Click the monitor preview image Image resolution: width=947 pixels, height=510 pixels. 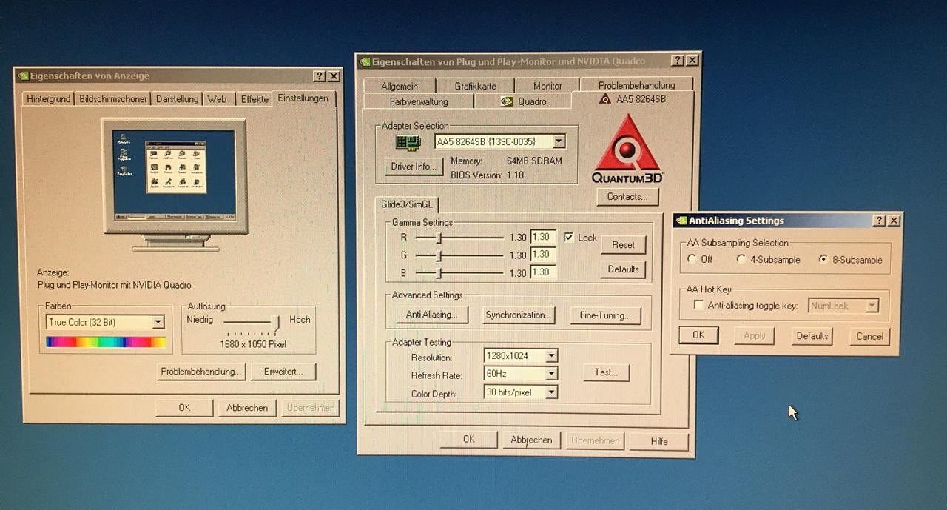175,184
